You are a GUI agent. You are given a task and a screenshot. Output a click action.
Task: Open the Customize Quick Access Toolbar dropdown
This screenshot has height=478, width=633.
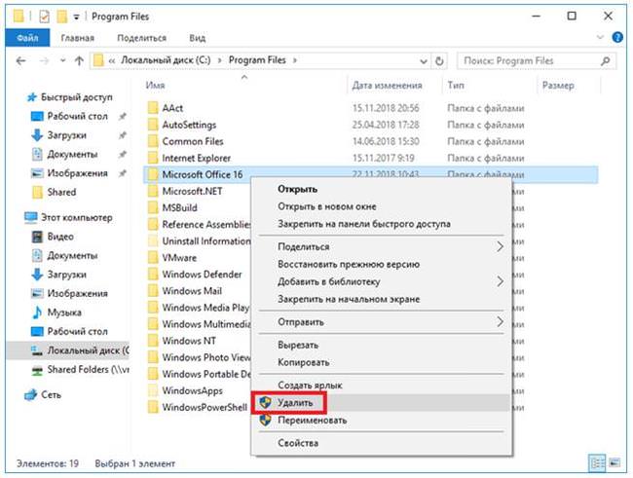(x=76, y=17)
